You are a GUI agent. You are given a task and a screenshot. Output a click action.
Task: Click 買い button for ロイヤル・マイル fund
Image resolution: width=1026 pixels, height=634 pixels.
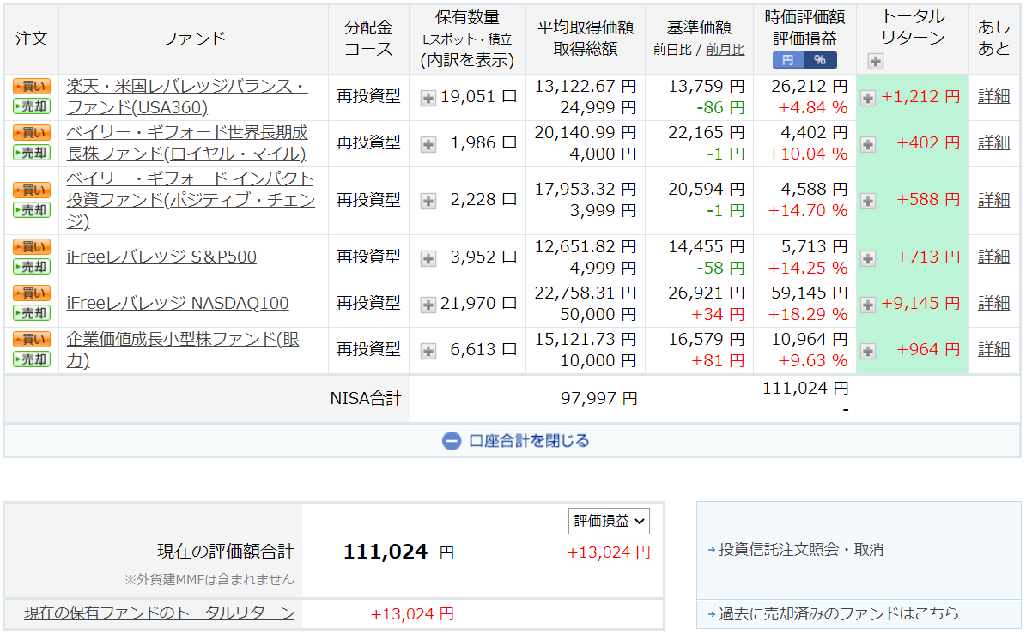point(32,133)
